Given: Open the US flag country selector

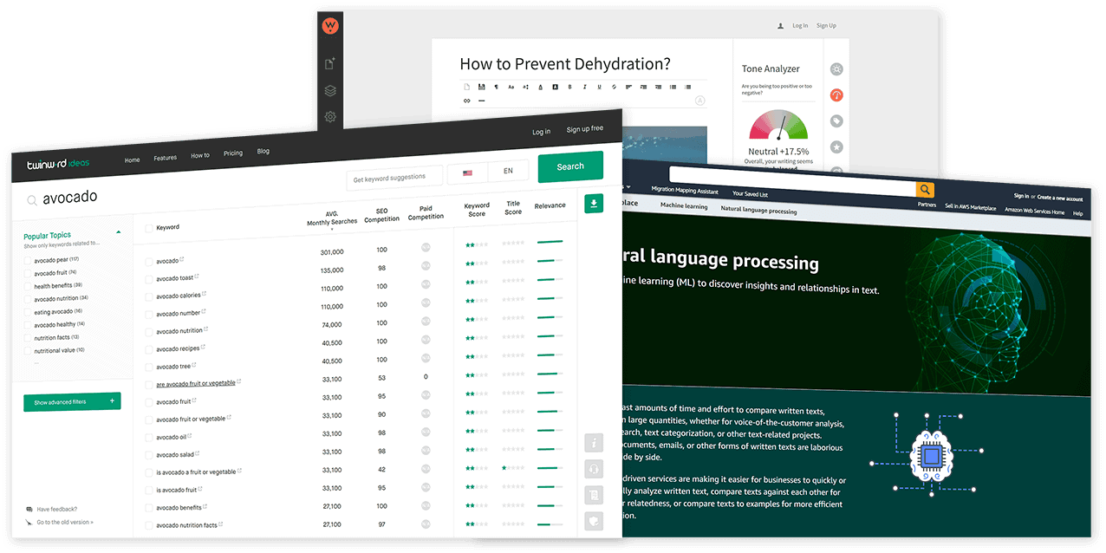Looking at the screenshot, I should [x=467, y=172].
